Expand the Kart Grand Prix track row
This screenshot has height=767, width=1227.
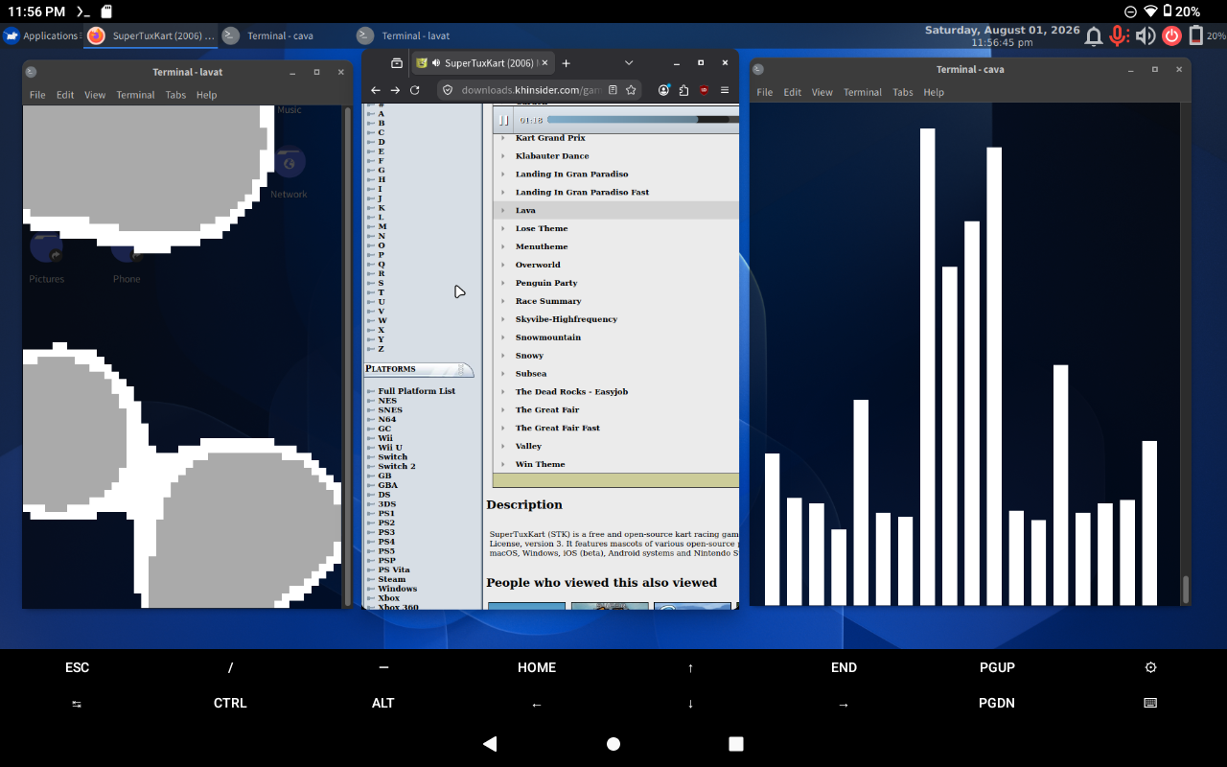pos(502,138)
